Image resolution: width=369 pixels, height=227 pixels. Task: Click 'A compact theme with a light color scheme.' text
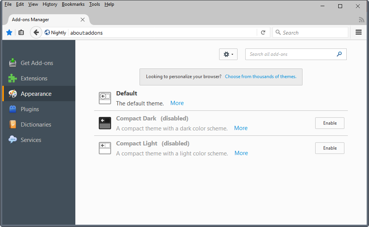[172, 153]
